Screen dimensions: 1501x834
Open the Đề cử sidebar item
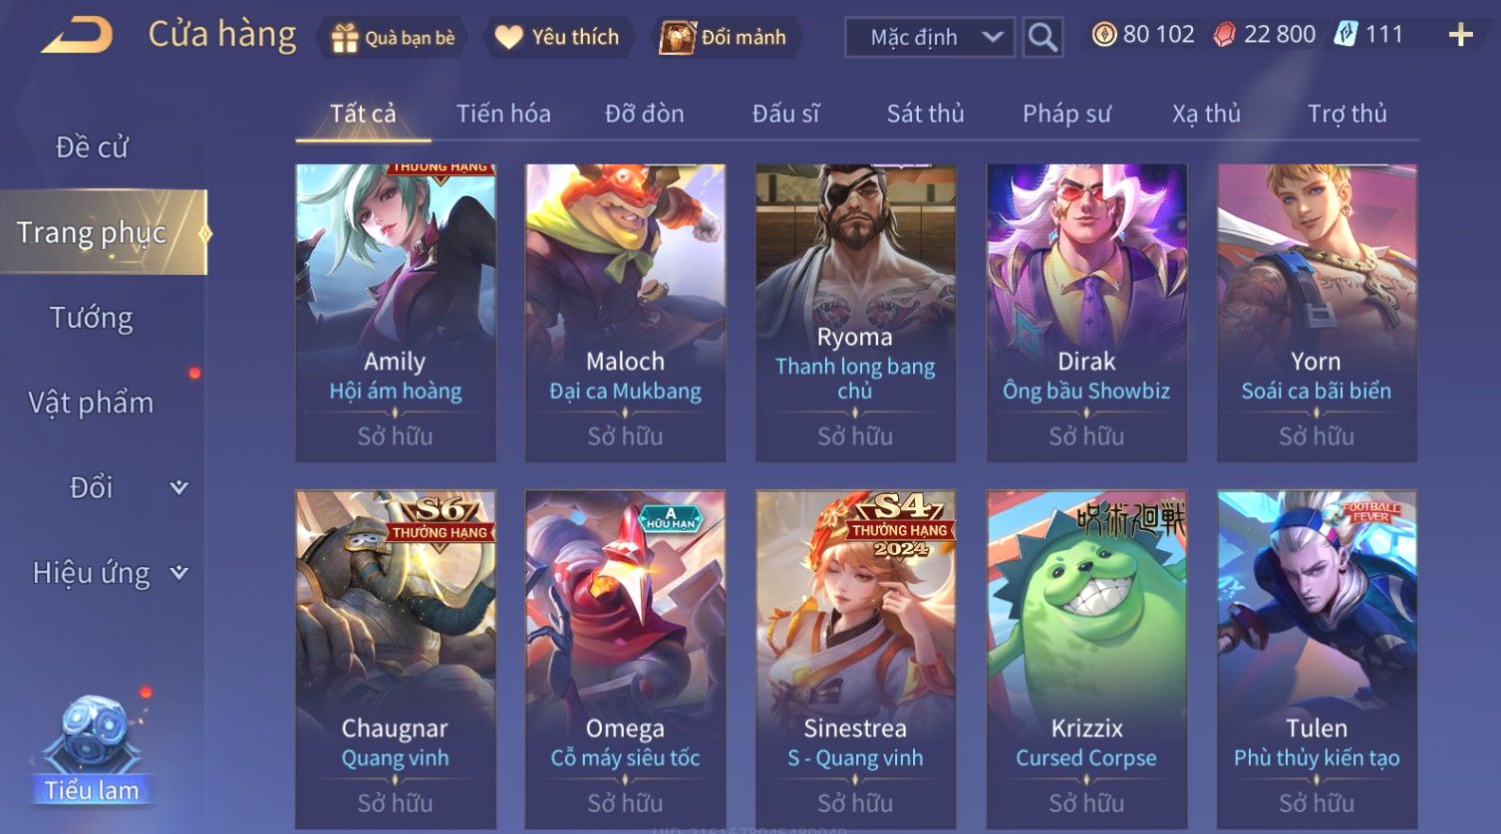(x=92, y=146)
